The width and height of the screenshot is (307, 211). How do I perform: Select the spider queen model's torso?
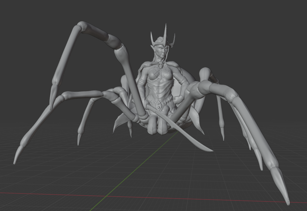[x=159, y=86]
